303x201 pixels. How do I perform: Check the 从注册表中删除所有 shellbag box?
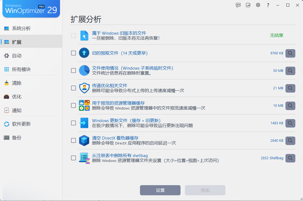[x=73, y=158]
